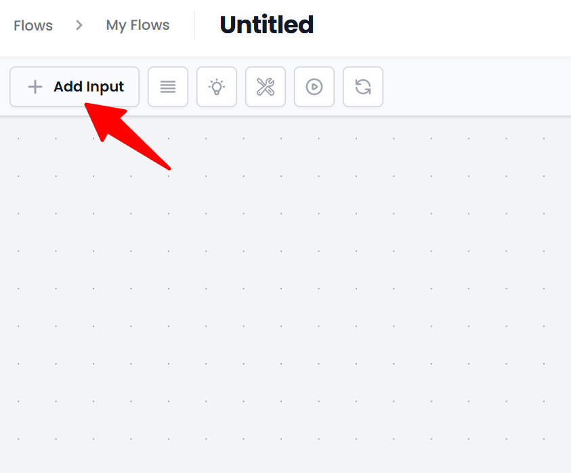Reload the flow using the sync button

pyautogui.click(x=363, y=87)
